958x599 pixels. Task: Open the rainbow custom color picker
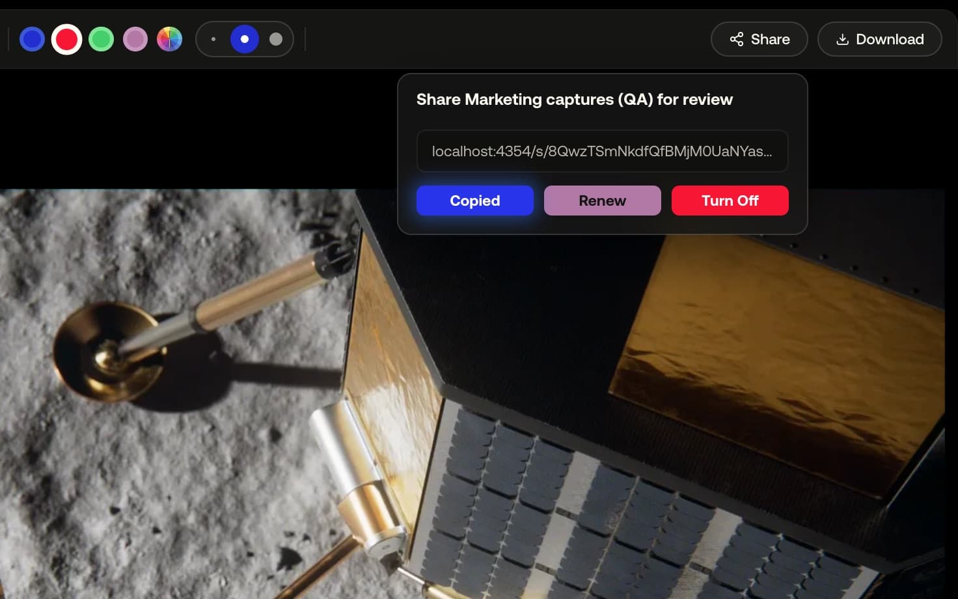pos(170,39)
